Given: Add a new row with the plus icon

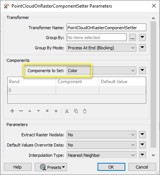Looking at the screenshot, I should (x=12, y=111).
